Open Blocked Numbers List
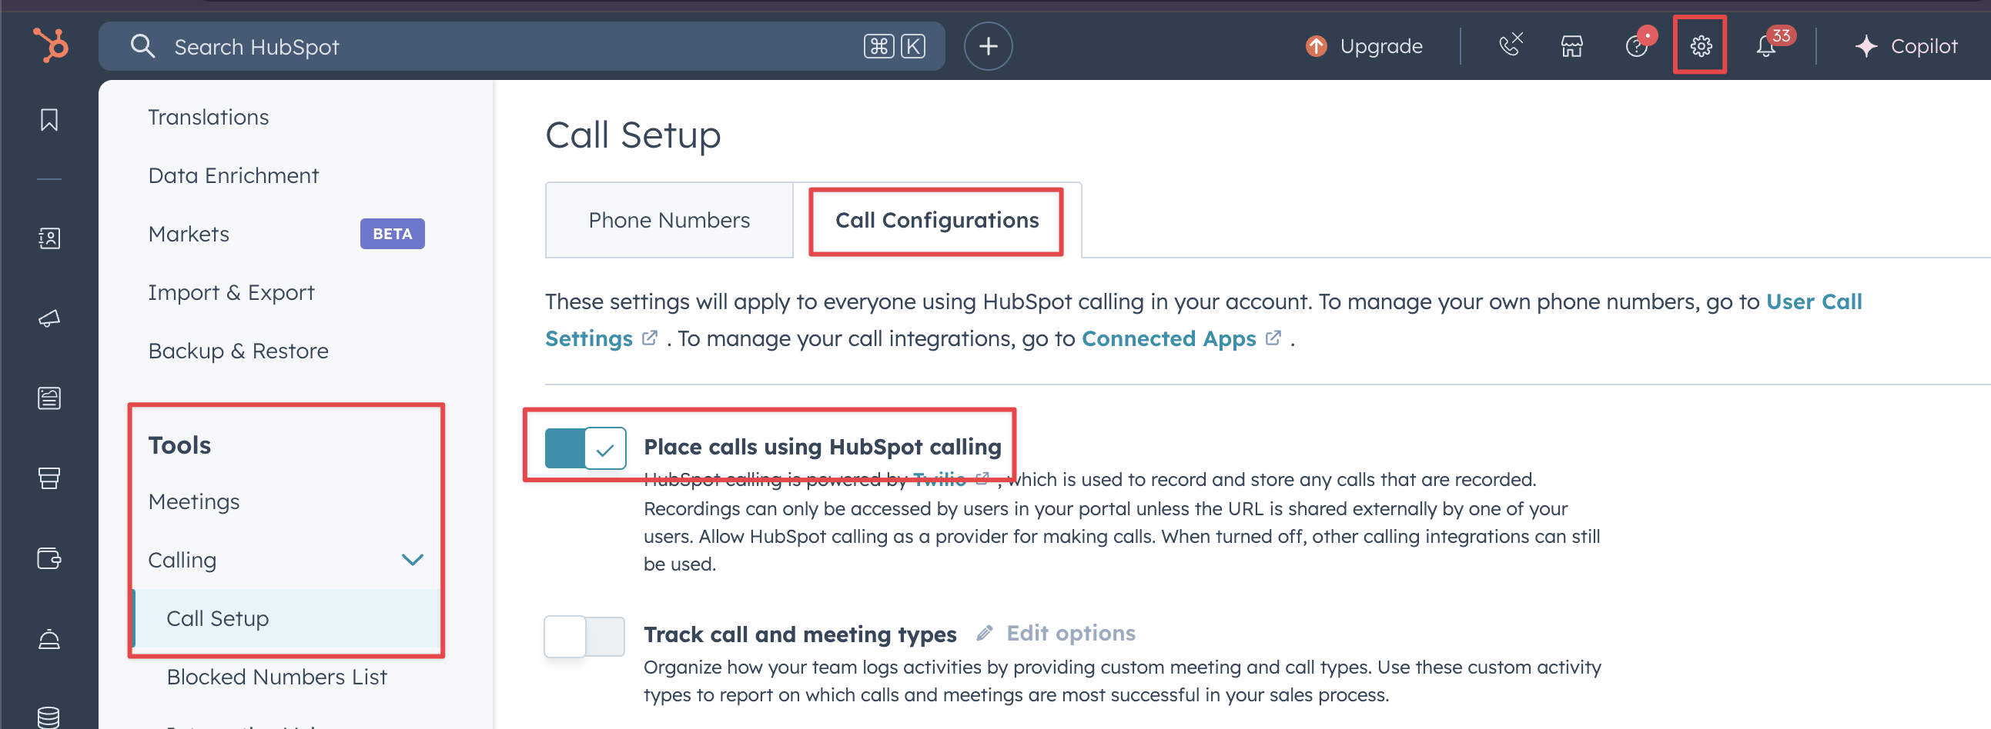Image resolution: width=1991 pixels, height=729 pixels. pyautogui.click(x=276, y=677)
